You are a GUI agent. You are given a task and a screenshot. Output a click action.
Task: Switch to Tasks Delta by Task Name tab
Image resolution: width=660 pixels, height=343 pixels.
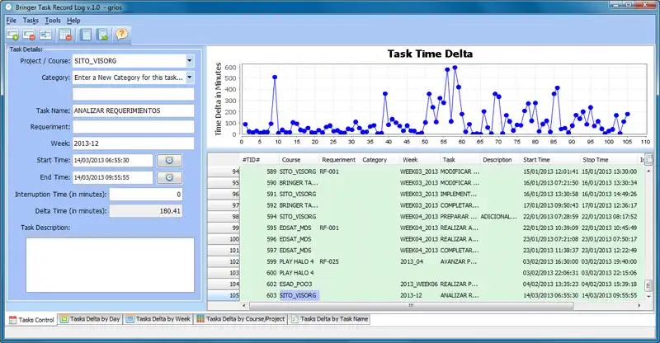pos(329,319)
